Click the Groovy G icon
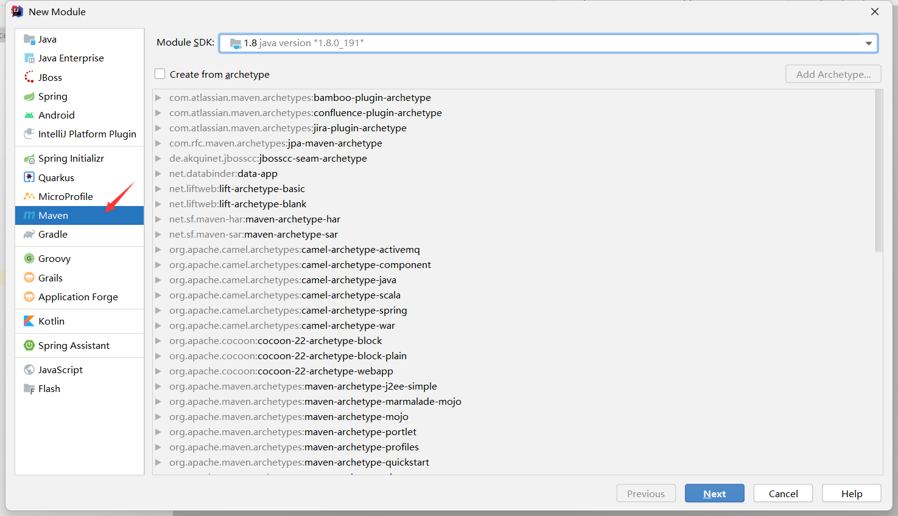 (29, 258)
